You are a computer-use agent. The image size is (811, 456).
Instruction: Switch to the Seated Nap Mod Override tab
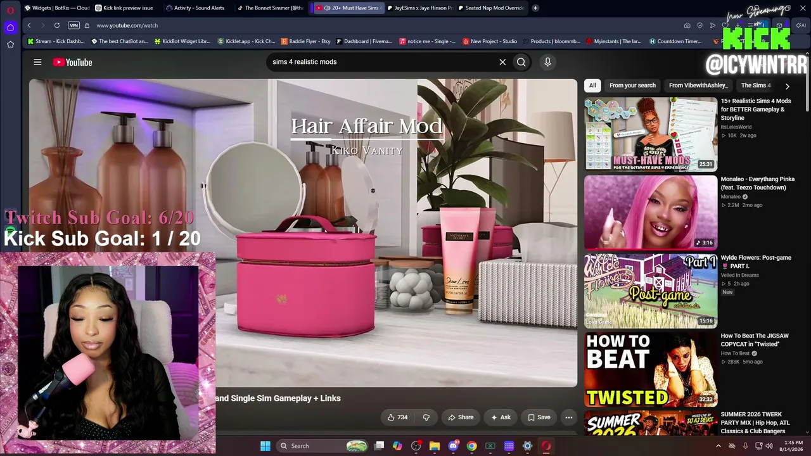pos(490,8)
